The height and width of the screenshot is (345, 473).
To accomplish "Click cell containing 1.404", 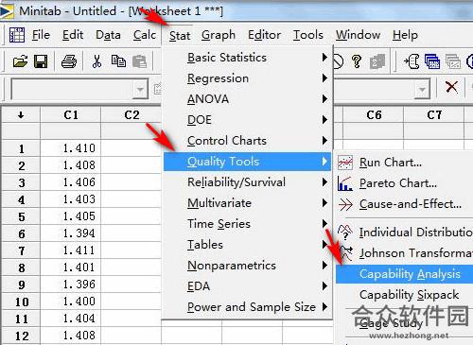I will point(71,319).
